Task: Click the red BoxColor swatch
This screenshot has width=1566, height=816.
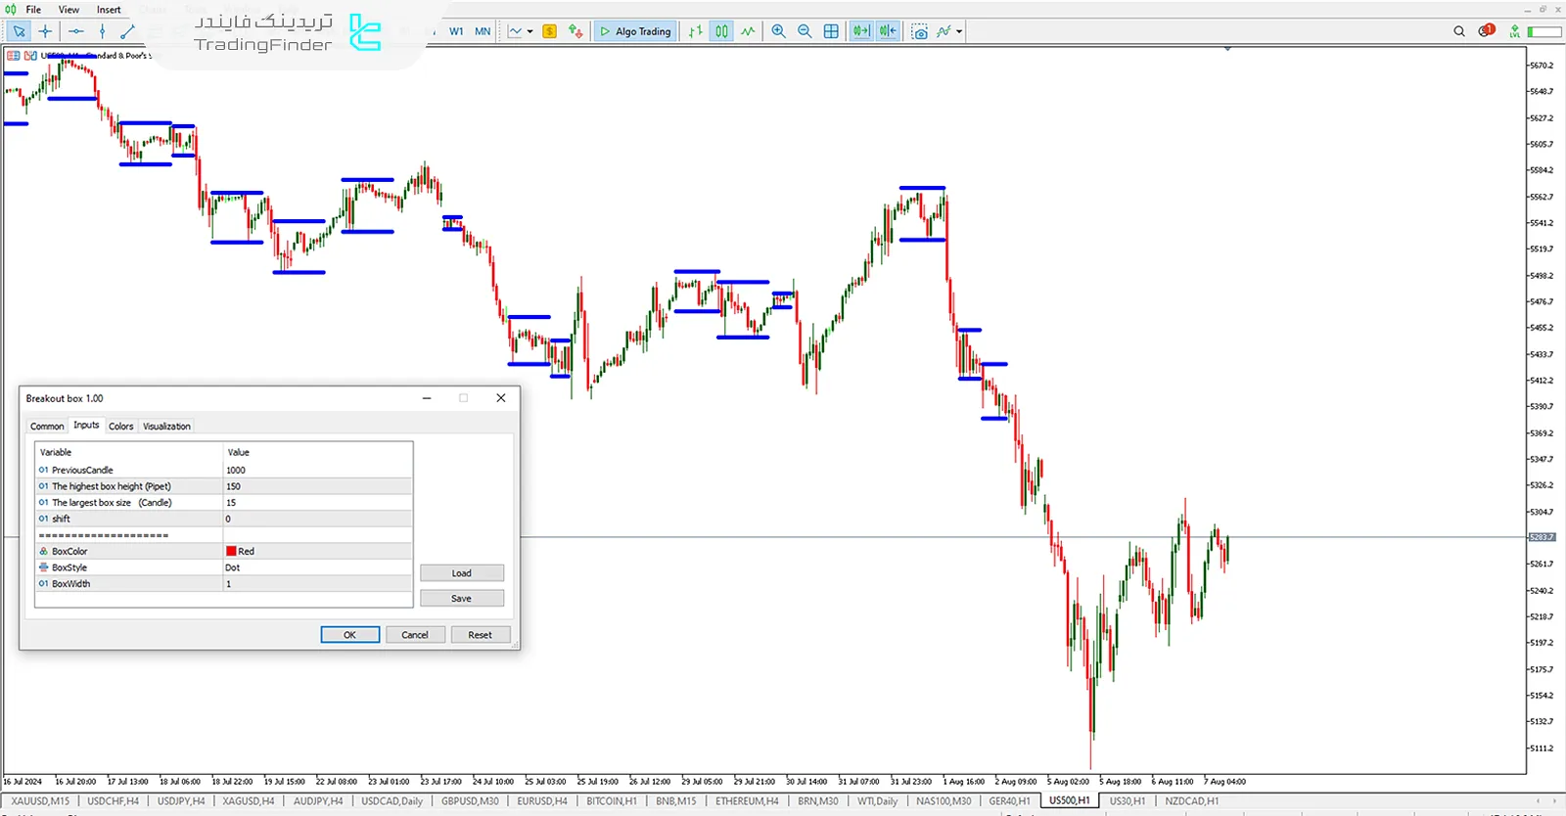Action: tap(232, 552)
